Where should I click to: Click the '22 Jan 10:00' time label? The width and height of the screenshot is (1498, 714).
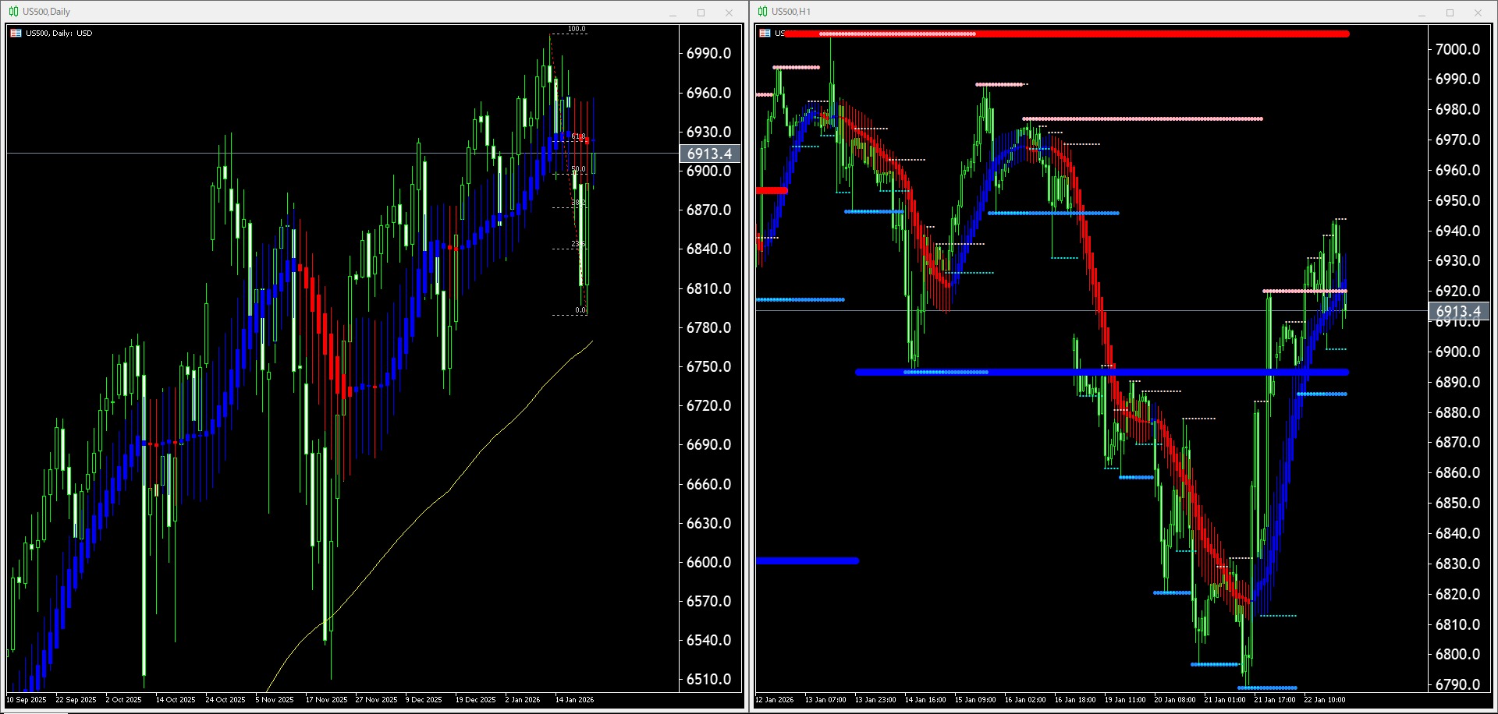tap(1325, 700)
